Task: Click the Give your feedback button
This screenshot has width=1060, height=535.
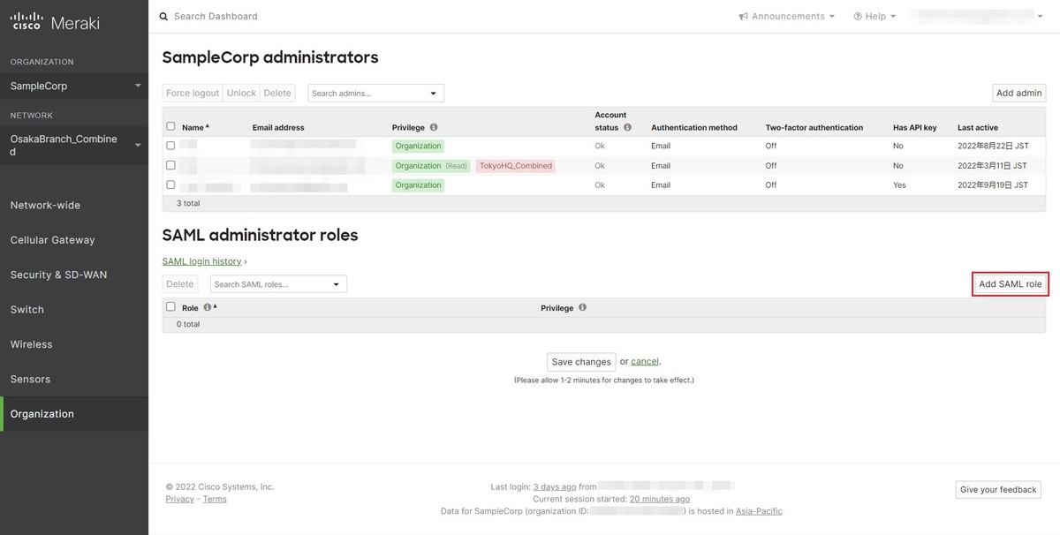Action: [x=999, y=490]
